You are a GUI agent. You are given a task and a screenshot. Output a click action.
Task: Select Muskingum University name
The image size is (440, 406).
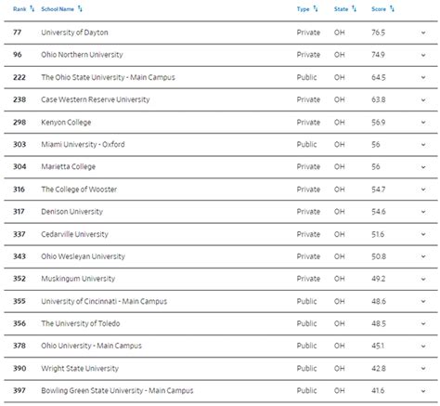point(78,279)
